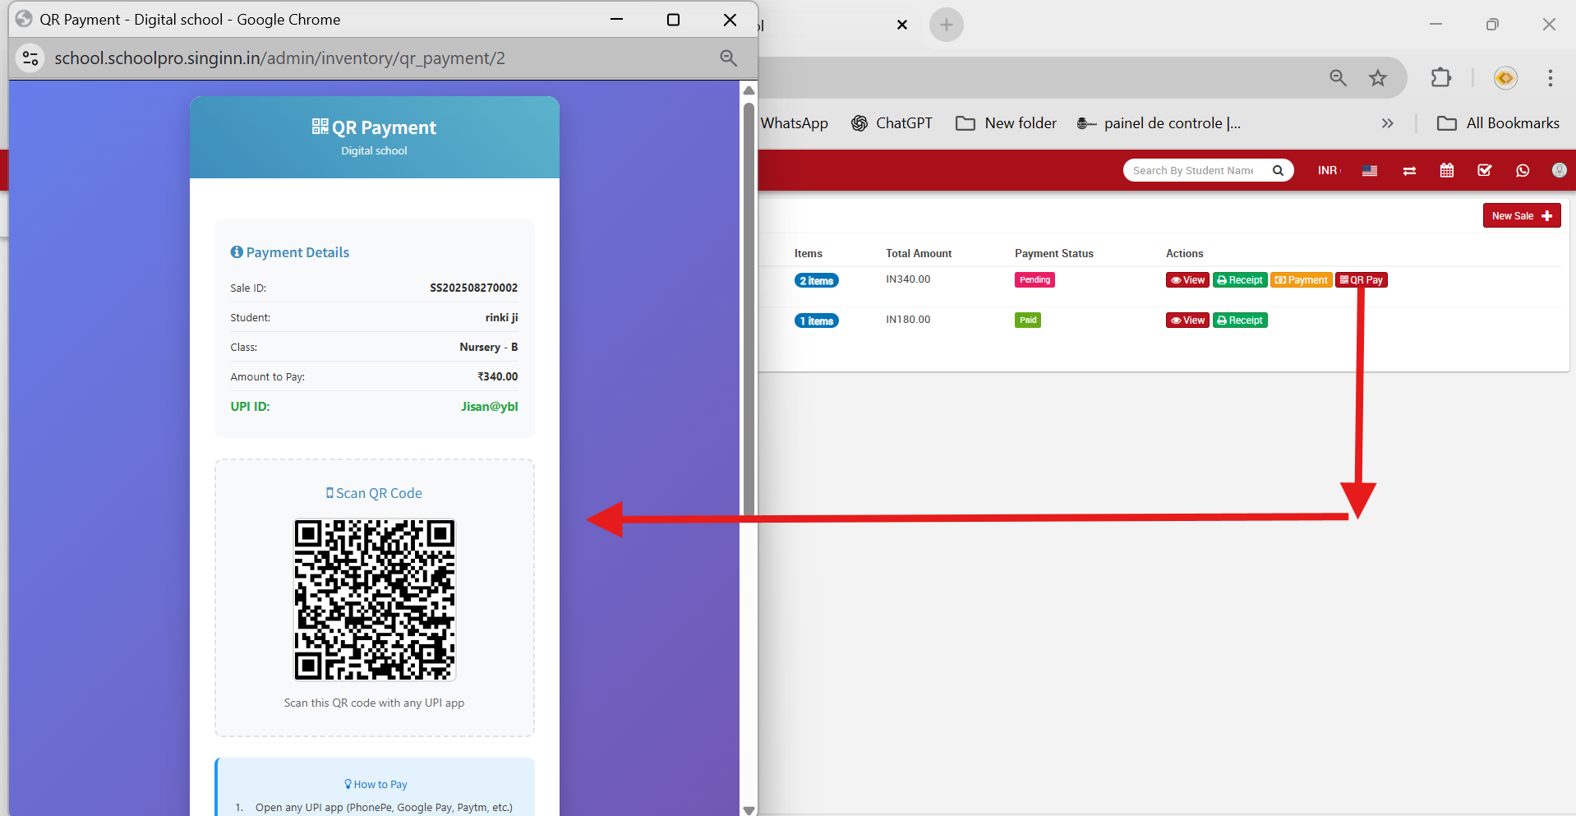Click the ₹340.00 amount to pay
Image resolution: width=1576 pixels, height=816 pixels.
click(498, 376)
